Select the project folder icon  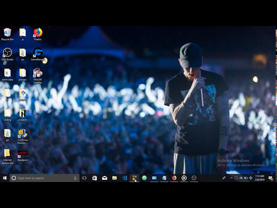click(23, 94)
